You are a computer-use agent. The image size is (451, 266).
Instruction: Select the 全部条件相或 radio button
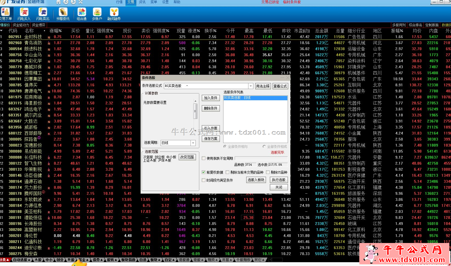tap(264, 147)
